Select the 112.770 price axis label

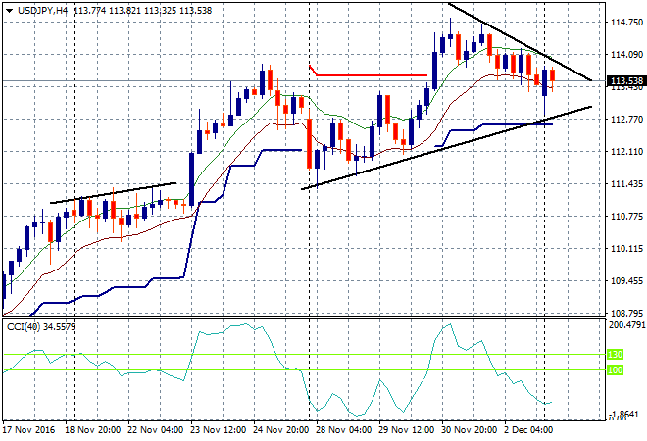tap(626, 120)
